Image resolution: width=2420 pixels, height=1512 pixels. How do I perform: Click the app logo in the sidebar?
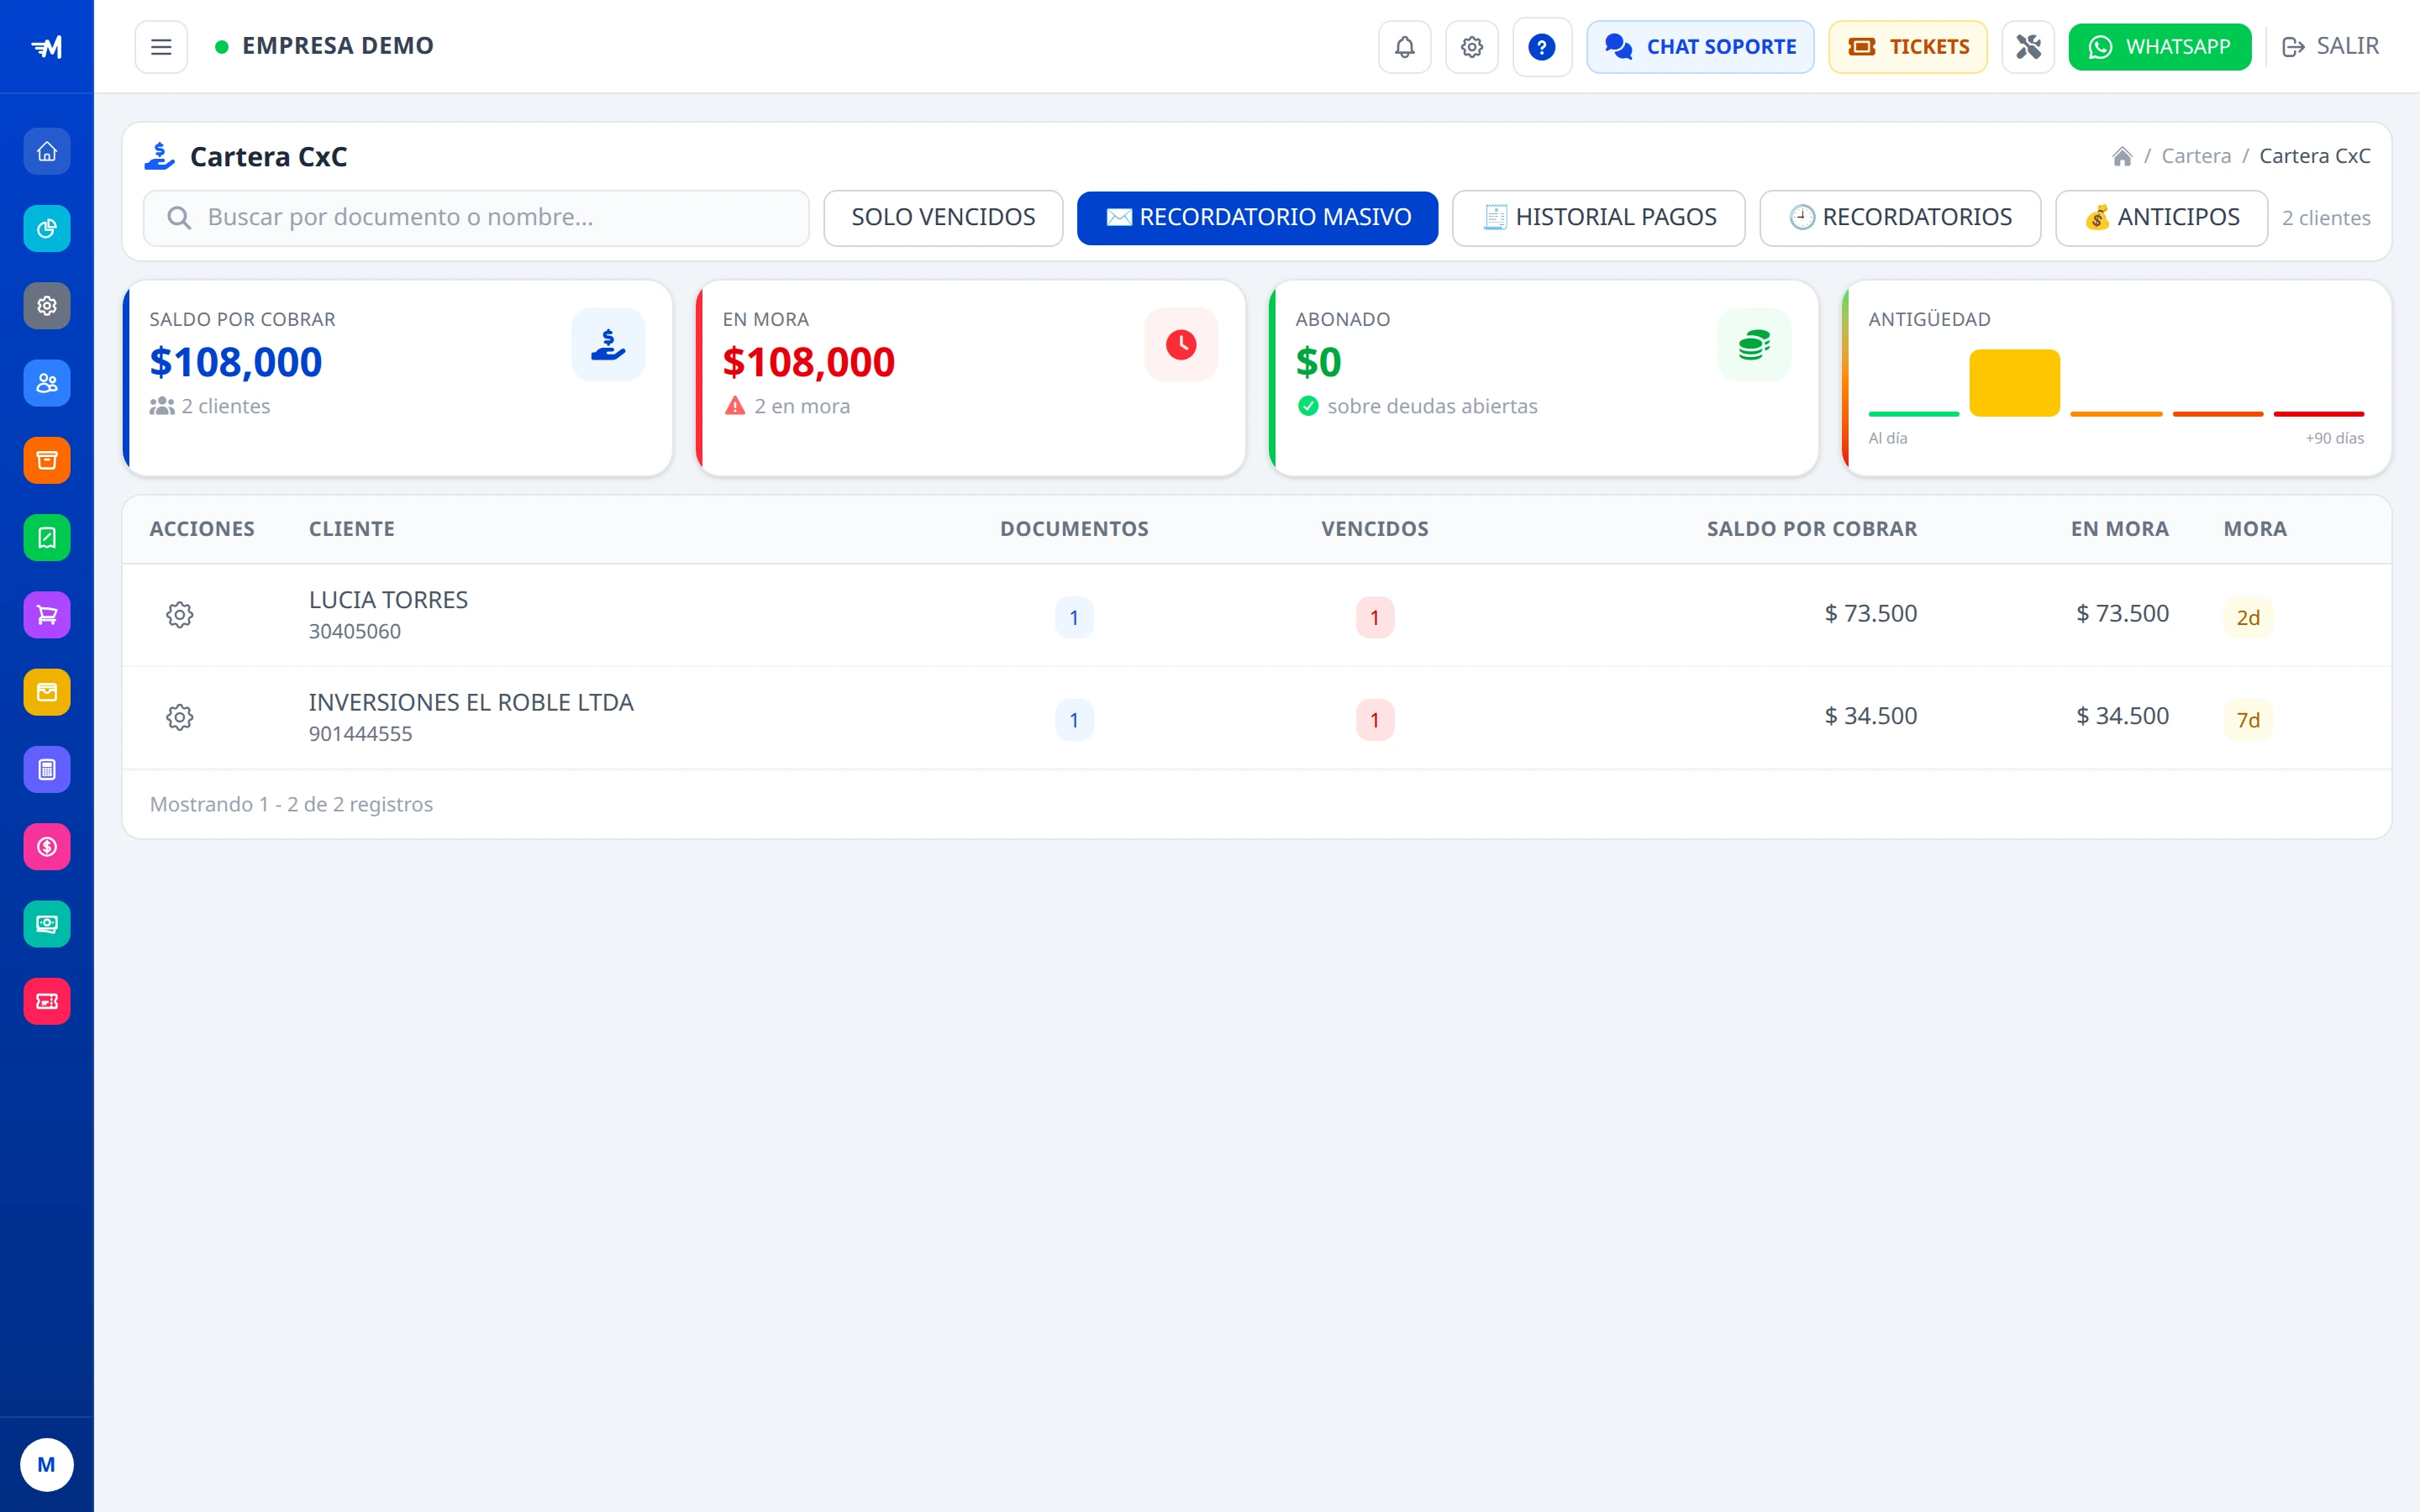tap(47, 47)
